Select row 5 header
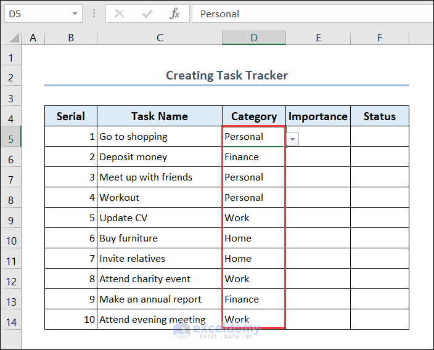This screenshot has width=434, height=350. coord(11,136)
